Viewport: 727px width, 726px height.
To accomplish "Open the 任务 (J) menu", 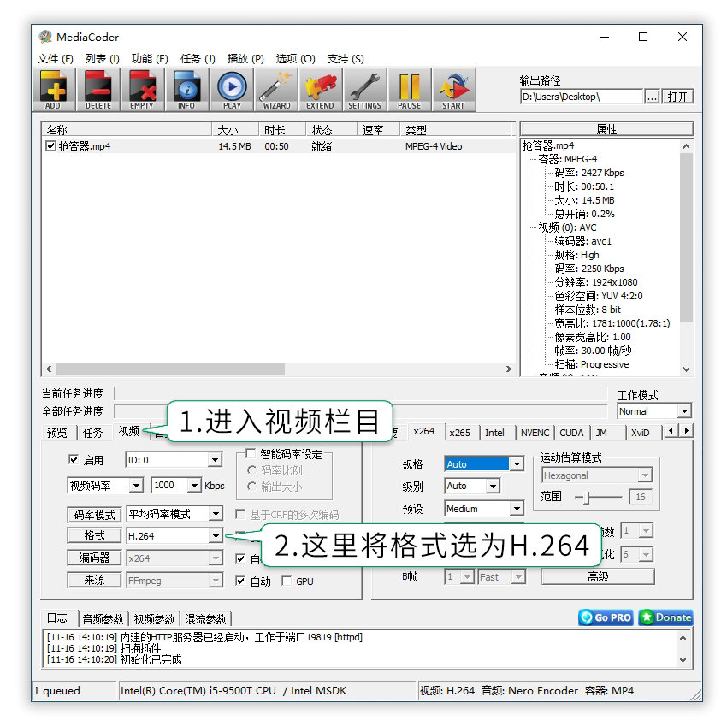I will 198,59.
